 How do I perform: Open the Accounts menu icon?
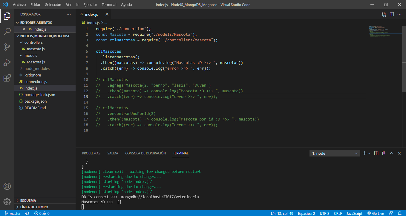click(7, 186)
